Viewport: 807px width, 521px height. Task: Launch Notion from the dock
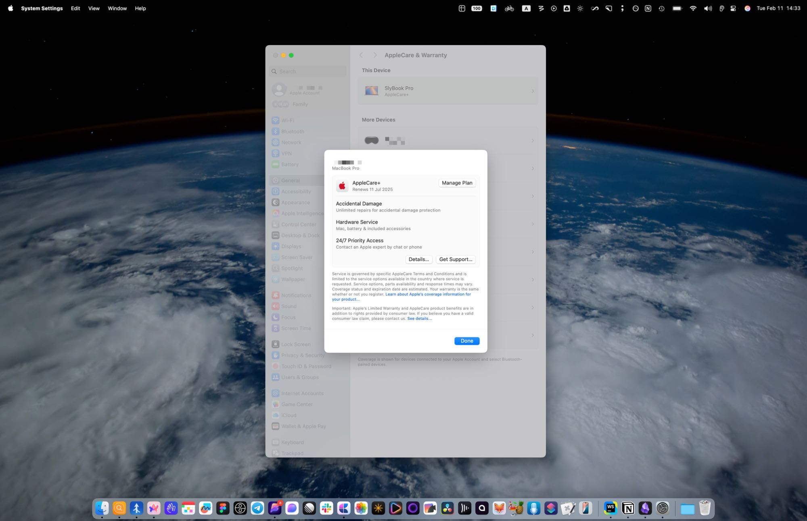pos(628,508)
